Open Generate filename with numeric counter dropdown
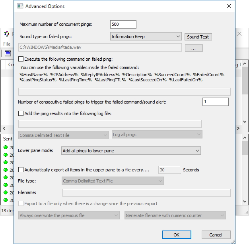Image resolution: width=249 pixels, height=244 pixels. 175,215
